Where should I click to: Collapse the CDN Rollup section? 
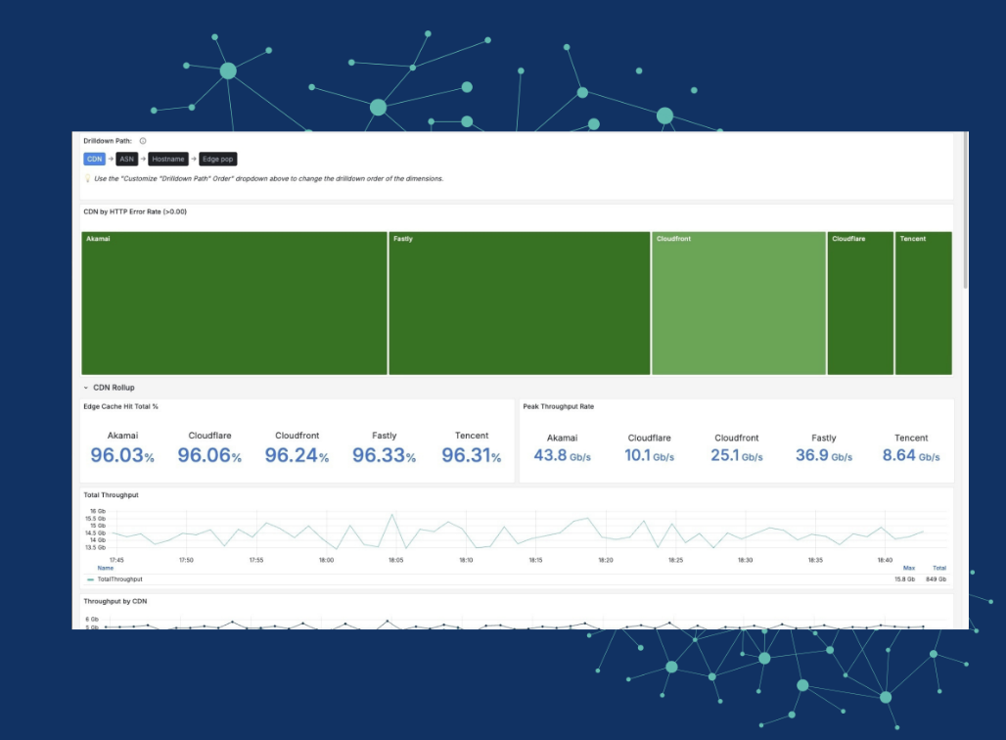86,388
